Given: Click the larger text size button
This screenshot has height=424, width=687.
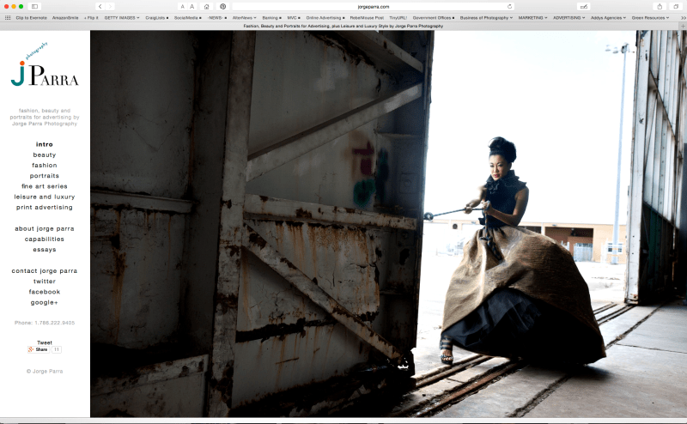Looking at the screenshot, I should [192, 6].
